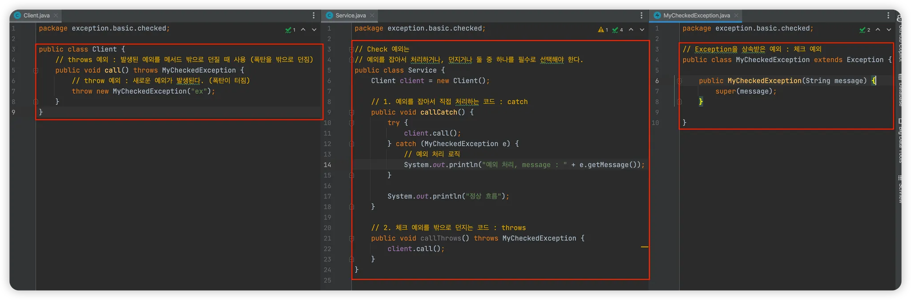Go to next highlighted error in MyCheckedException.java
Viewport: 911px width, 300px height.
click(x=889, y=30)
